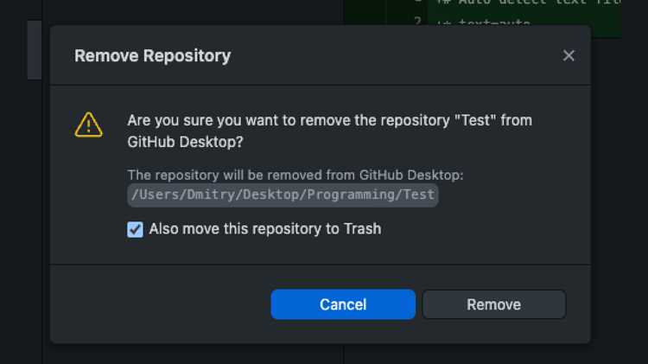Image resolution: width=648 pixels, height=364 pixels.
Task: Cancel the repository removal
Action: 343,304
